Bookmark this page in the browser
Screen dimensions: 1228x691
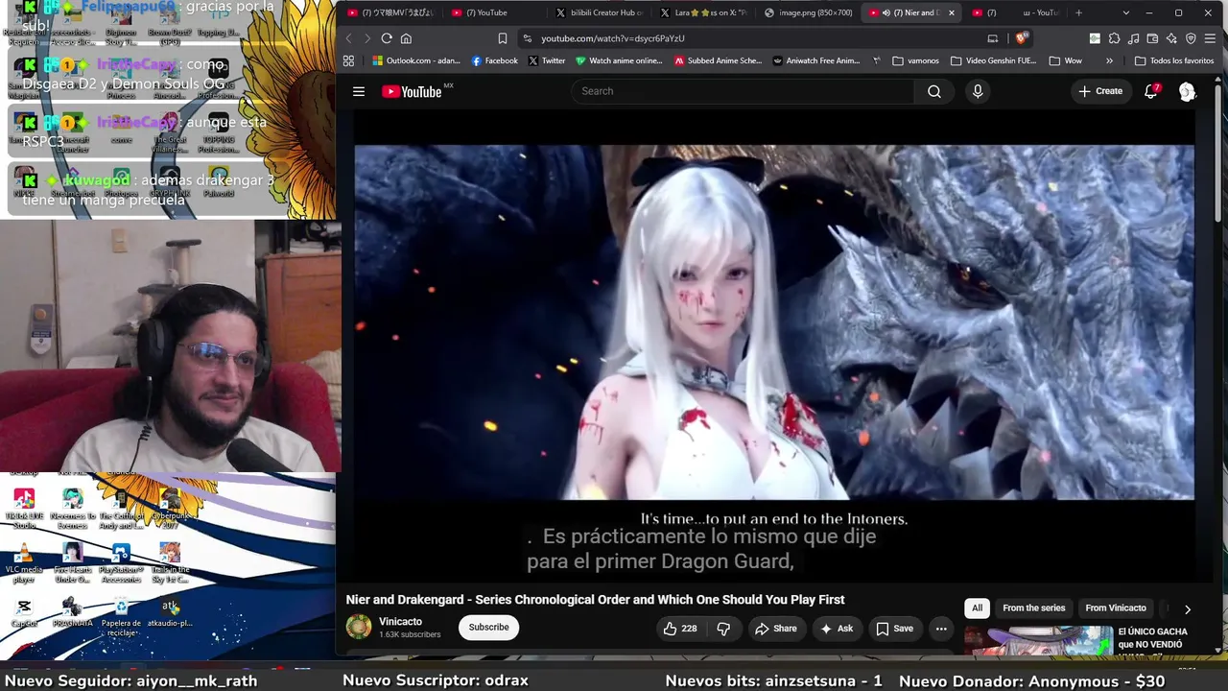click(503, 38)
